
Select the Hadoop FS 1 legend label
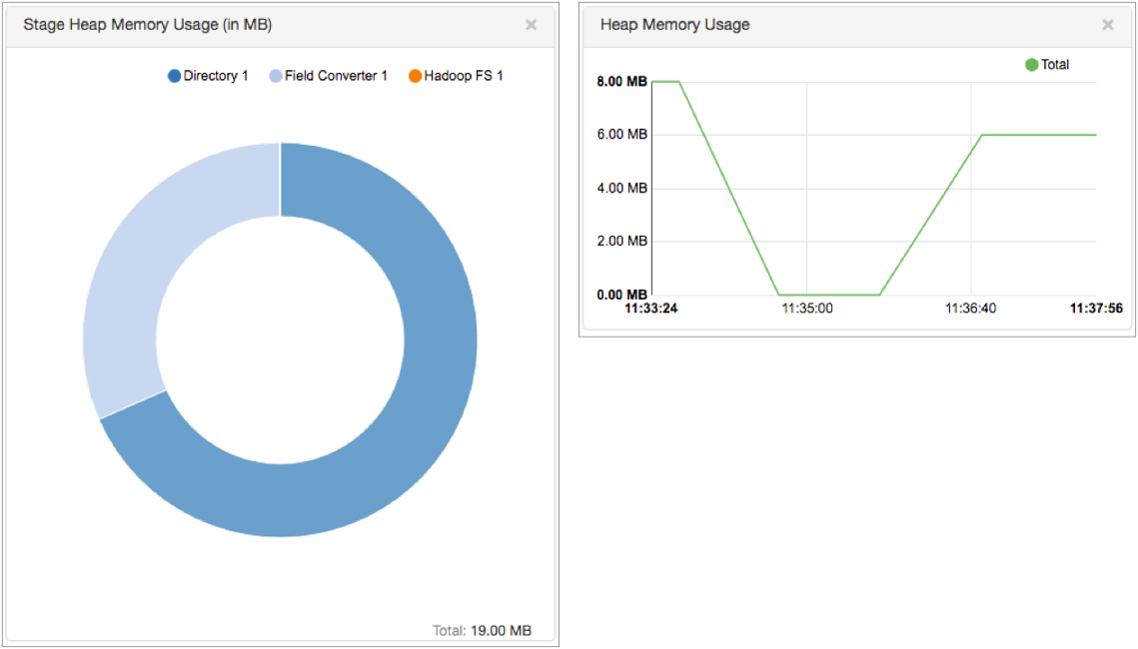point(464,76)
